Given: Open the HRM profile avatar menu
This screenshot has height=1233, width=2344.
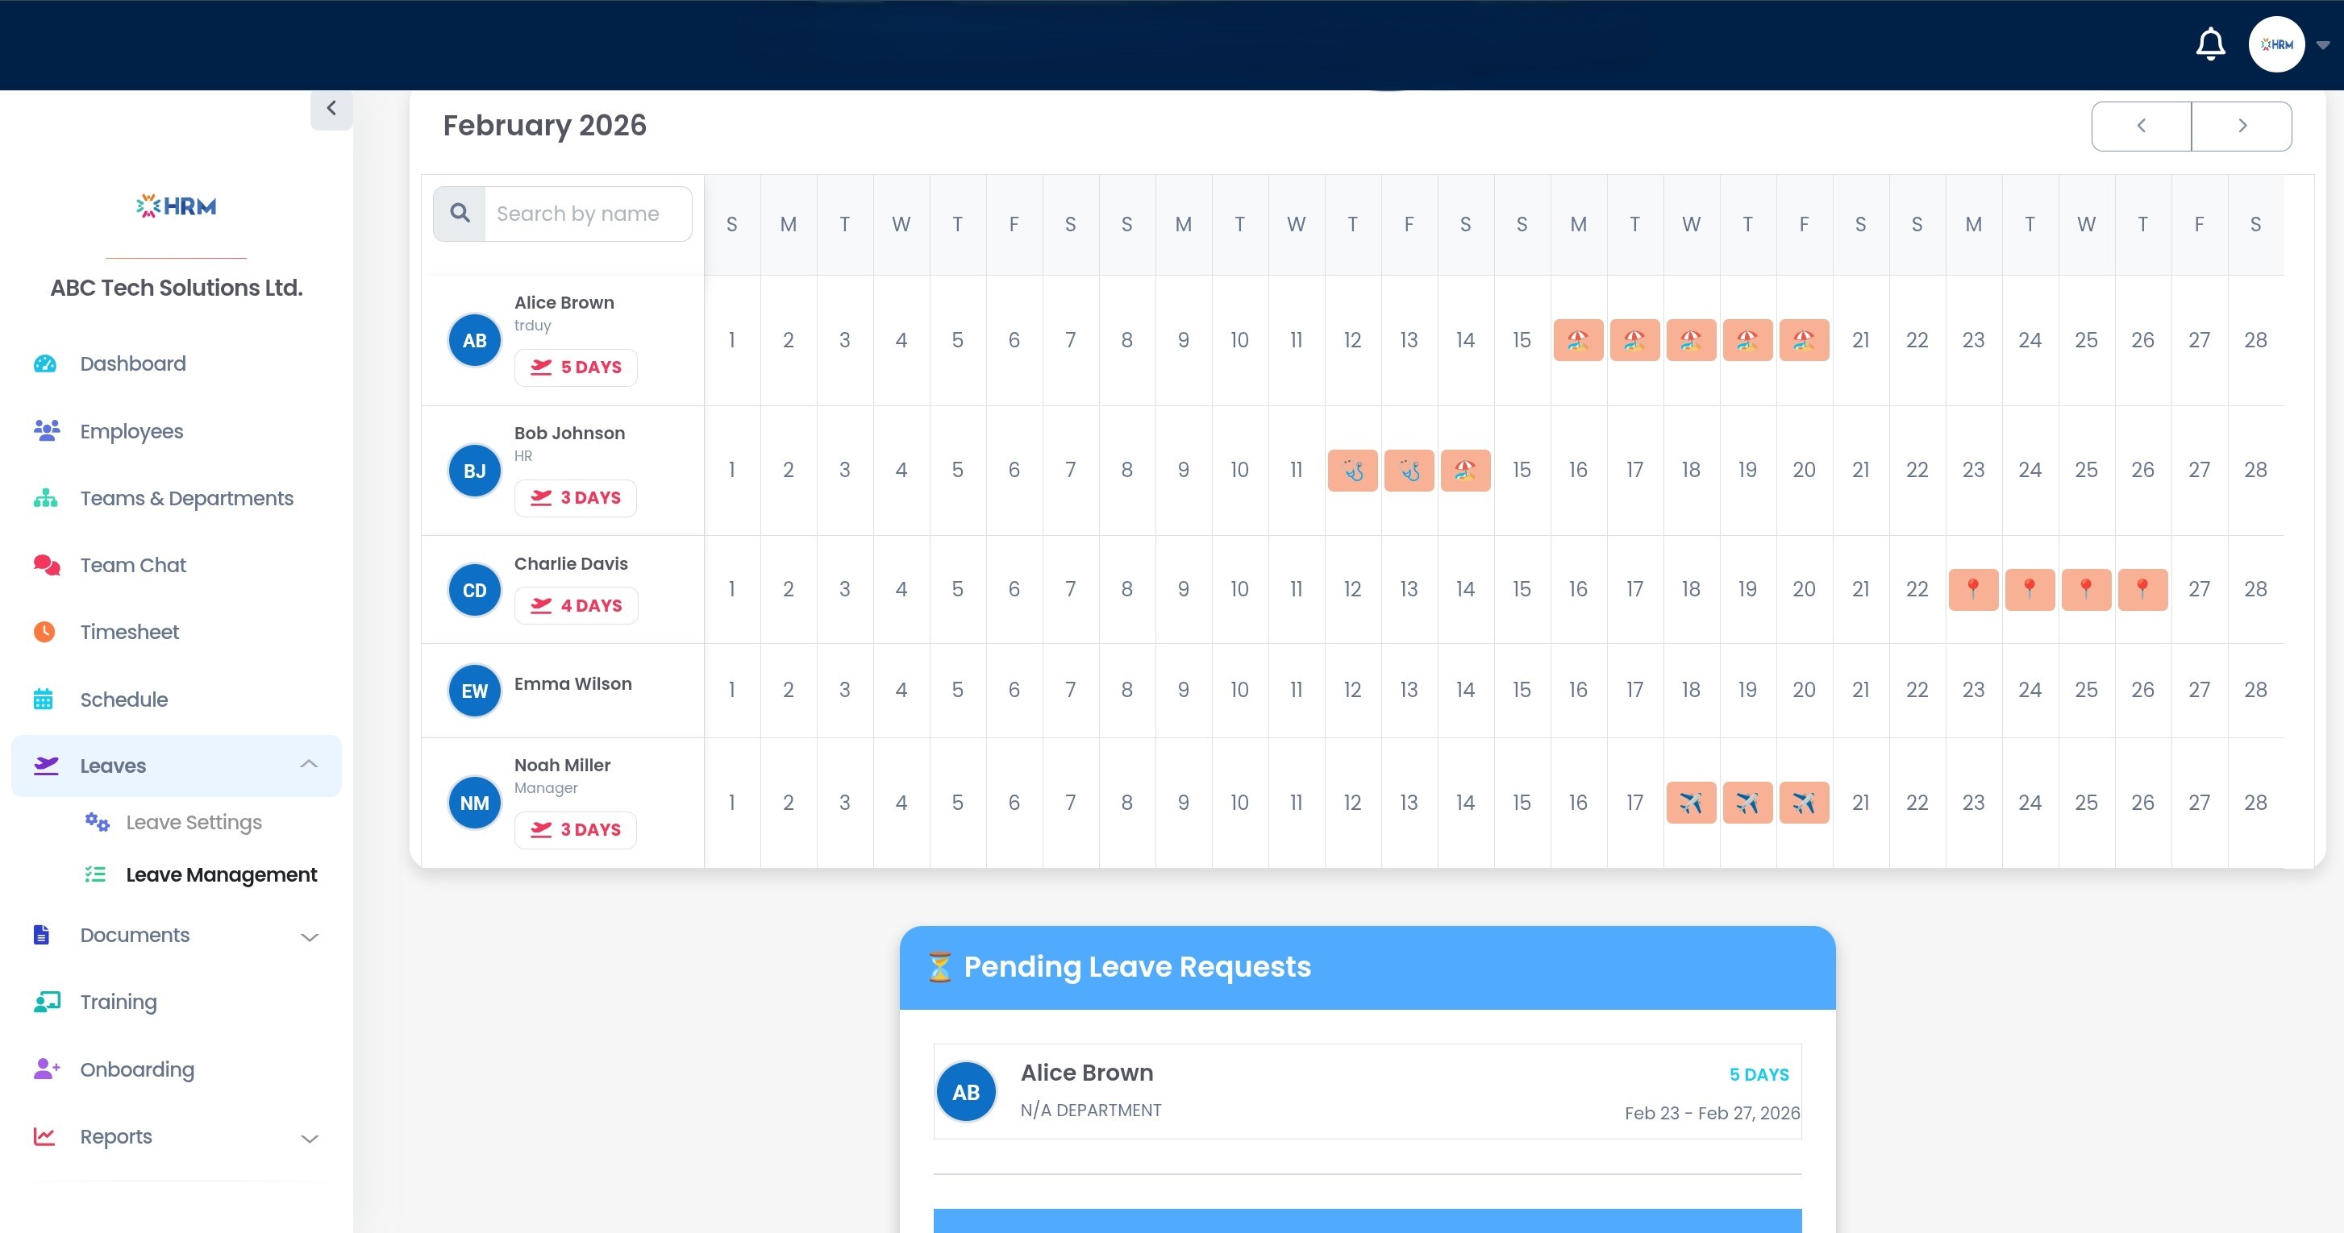Looking at the screenshot, I should [x=2275, y=44].
